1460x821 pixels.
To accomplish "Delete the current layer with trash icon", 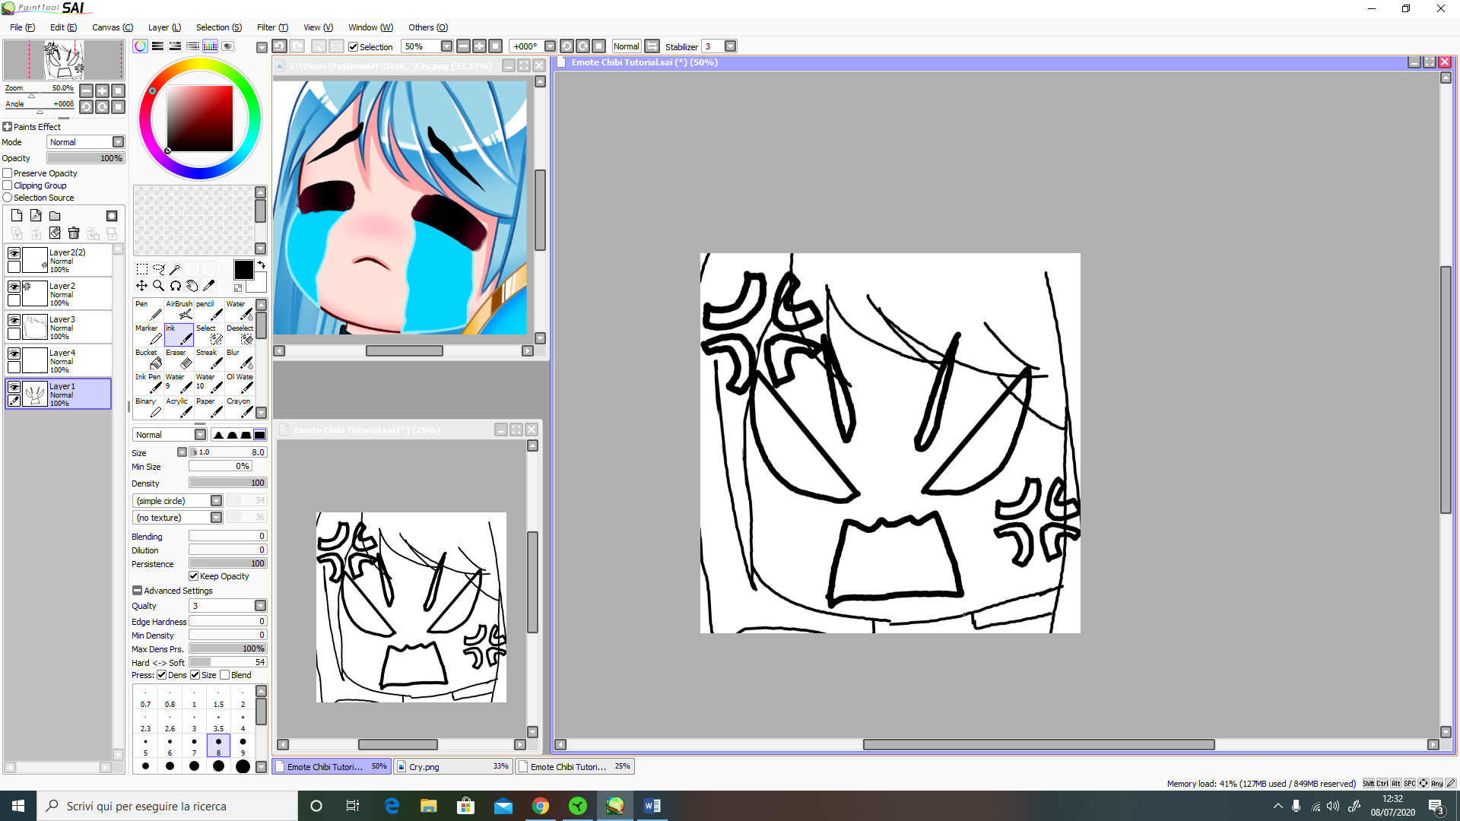I will click(74, 233).
